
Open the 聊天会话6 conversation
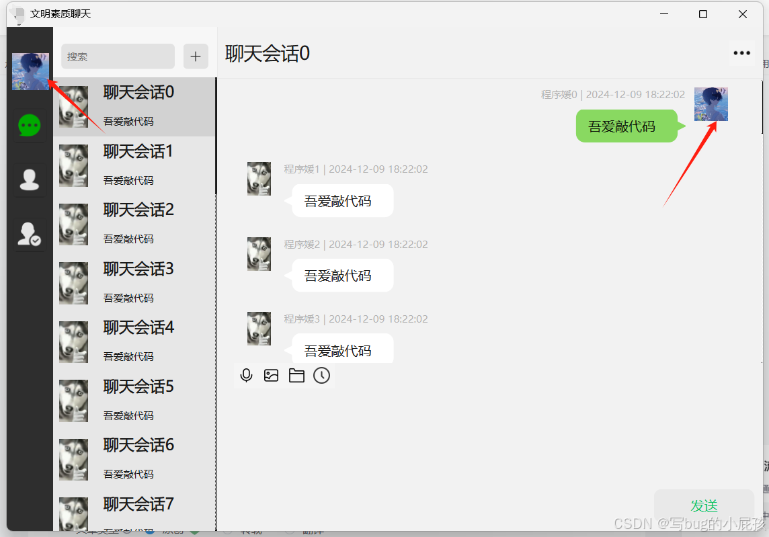pos(134,460)
